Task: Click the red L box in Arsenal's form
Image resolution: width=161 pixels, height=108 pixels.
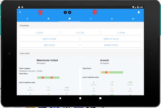Action: click(106, 72)
